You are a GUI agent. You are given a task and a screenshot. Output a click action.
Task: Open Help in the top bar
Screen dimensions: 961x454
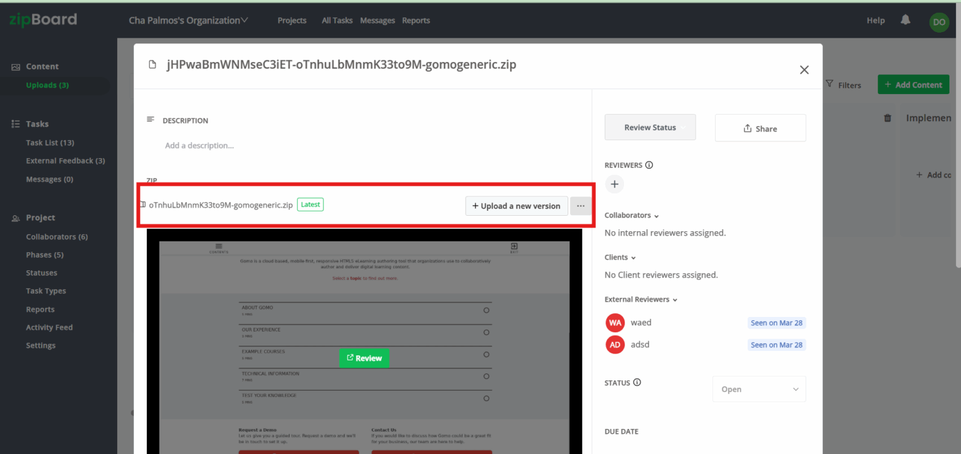coord(876,20)
